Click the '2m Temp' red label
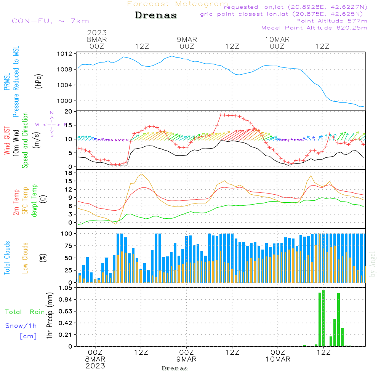The image size is (381, 381). (16, 202)
